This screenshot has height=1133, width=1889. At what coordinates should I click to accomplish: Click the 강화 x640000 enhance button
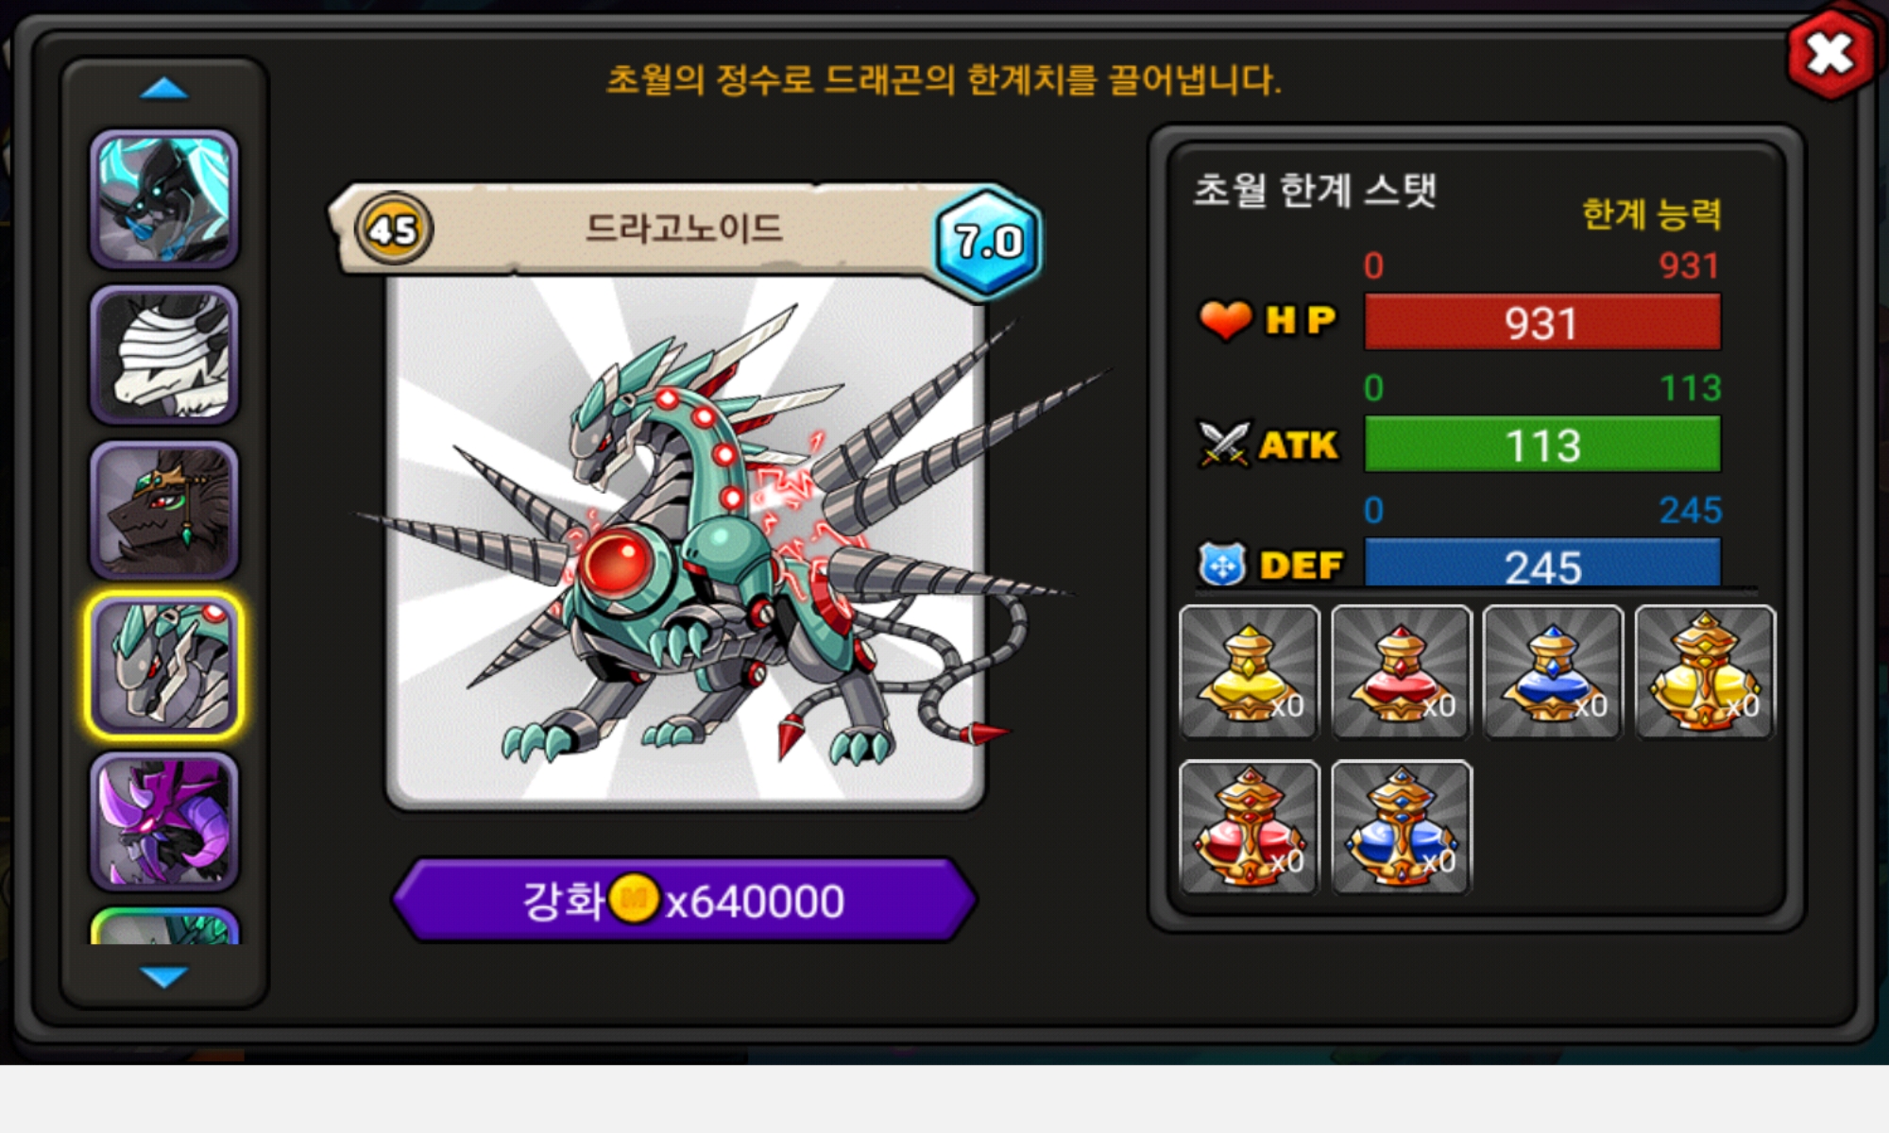point(684,900)
